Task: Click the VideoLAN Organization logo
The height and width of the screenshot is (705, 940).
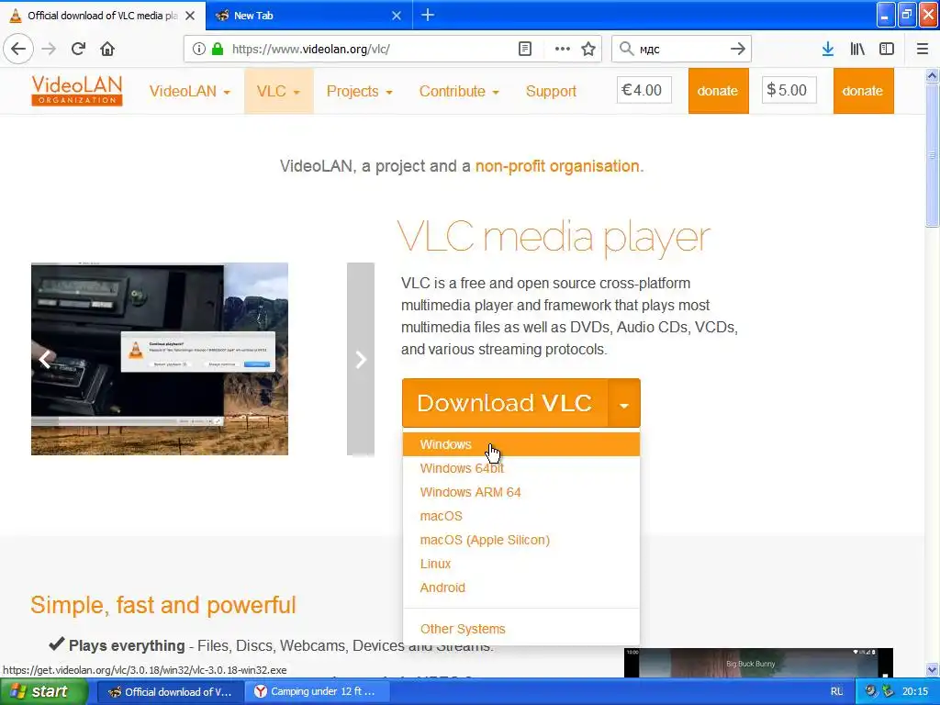Action: coord(77,91)
